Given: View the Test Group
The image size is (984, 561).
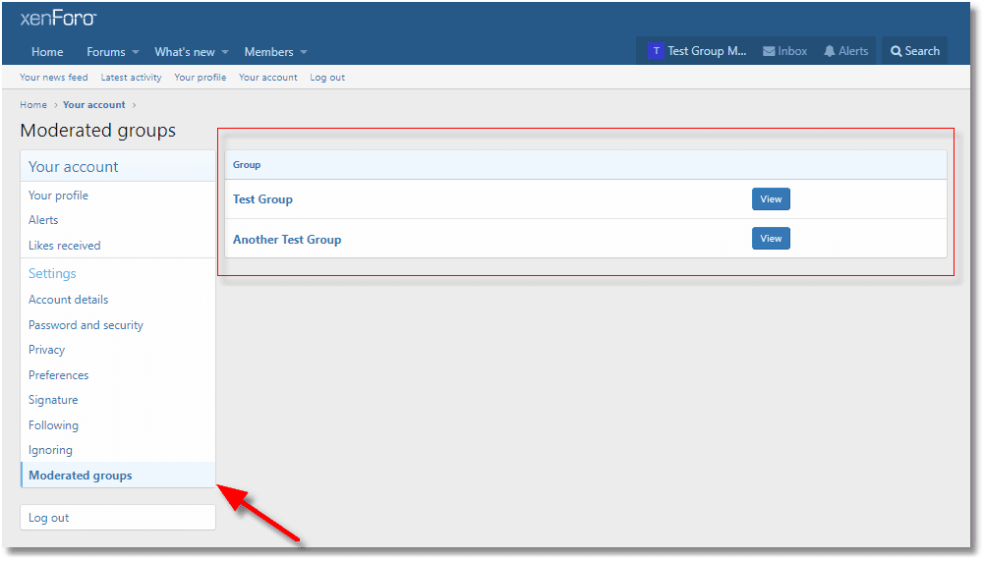Looking at the screenshot, I should (771, 199).
